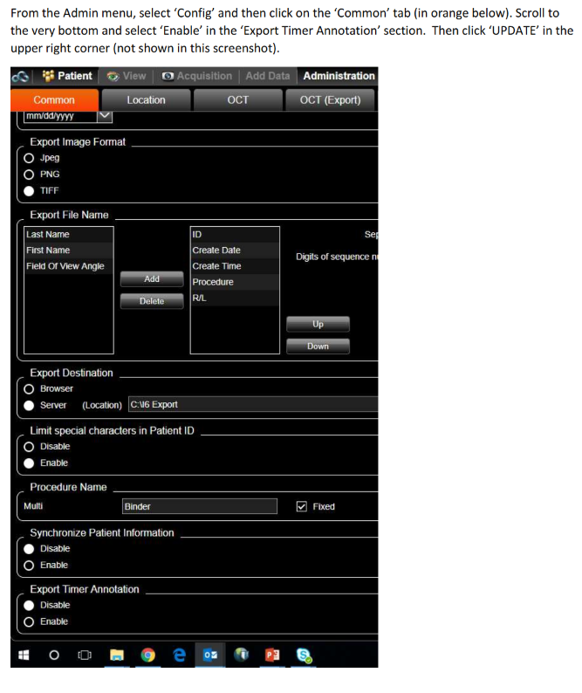
Task: Choose Browser export destination
Action: point(29,389)
